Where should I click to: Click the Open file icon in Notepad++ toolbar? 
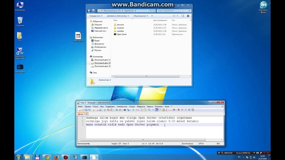coord(82,110)
